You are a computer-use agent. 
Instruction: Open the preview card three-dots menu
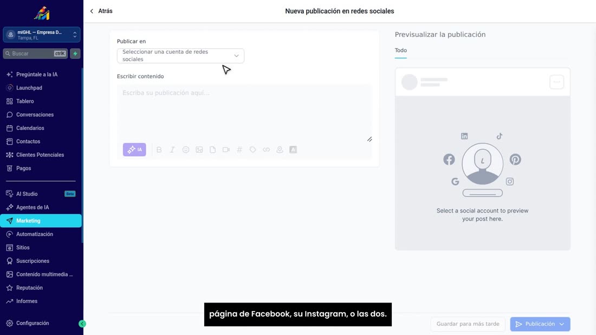pyautogui.click(x=557, y=82)
